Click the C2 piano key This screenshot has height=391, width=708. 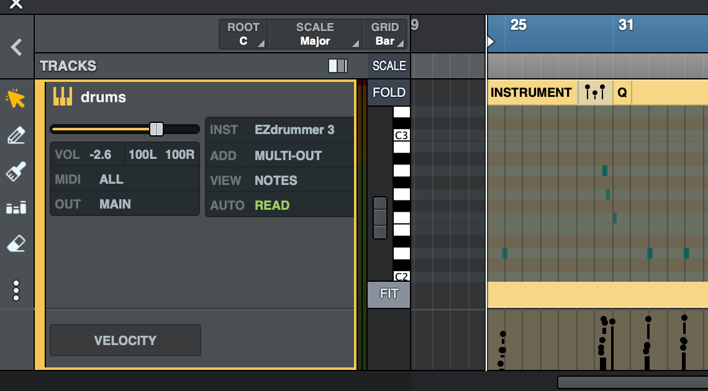tap(401, 276)
